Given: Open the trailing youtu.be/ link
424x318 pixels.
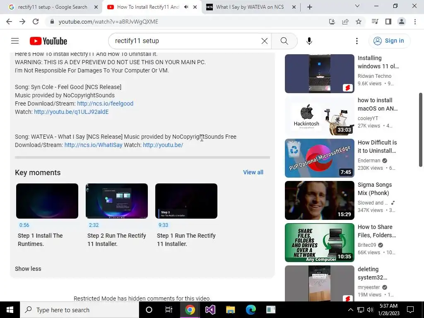Looking at the screenshot, I should click(x=163, y=145).
